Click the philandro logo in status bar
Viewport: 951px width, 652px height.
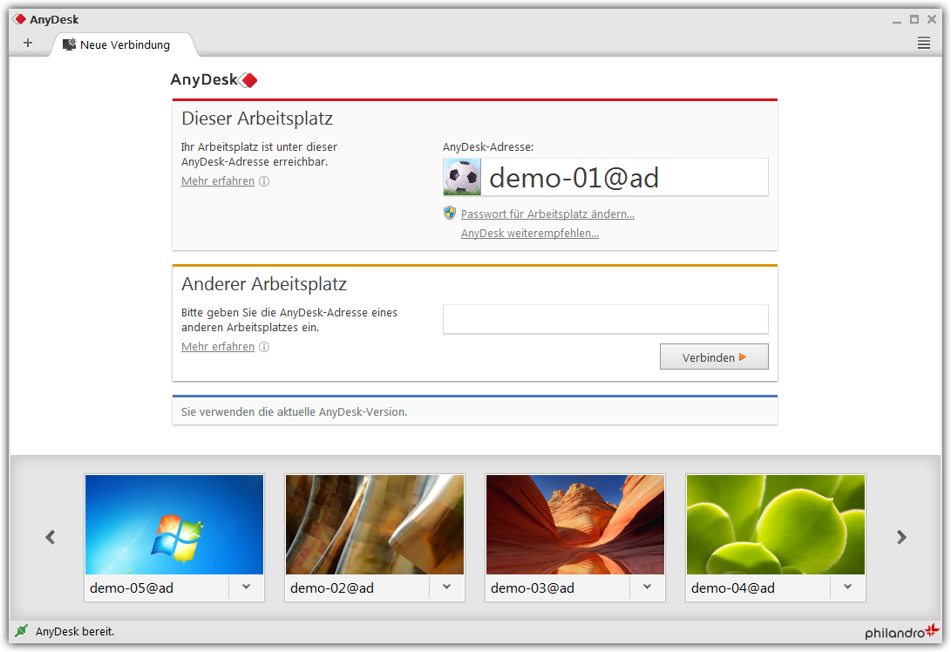[902, 632]
